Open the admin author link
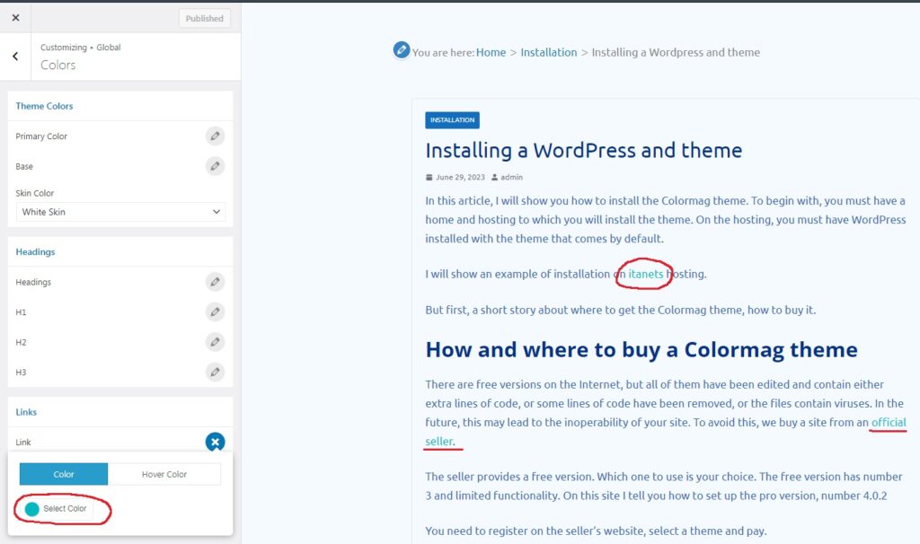The image size is (920, 544). 511,177
